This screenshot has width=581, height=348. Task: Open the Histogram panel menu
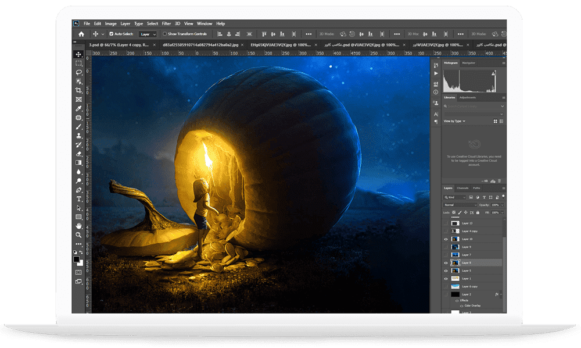[504, 63]
